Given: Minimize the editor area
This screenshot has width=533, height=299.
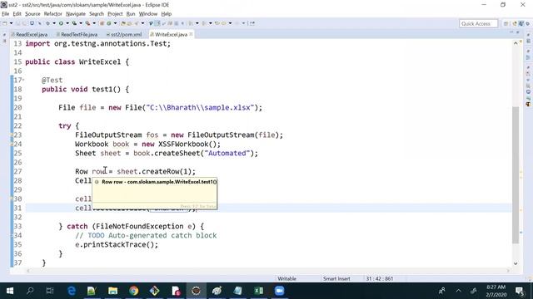Looking at the screenshot, I should click(511, 32).
